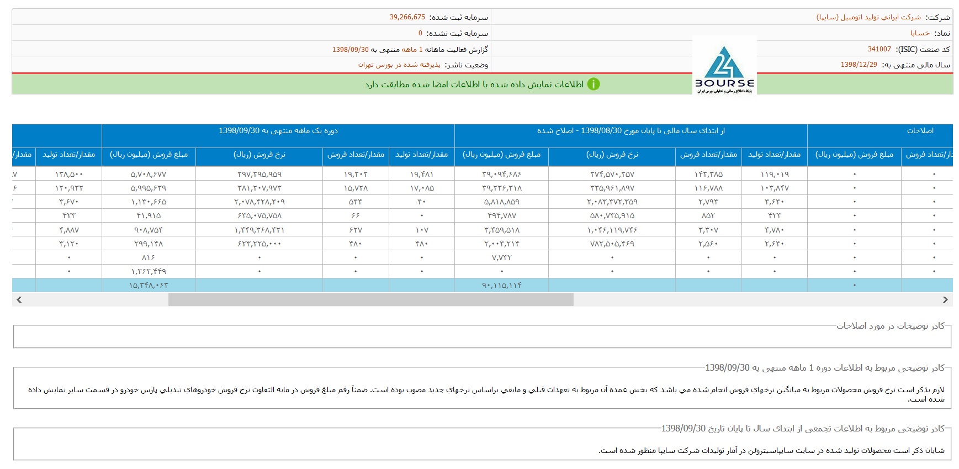Image resolution: width=959 pixels, height=469 pixels.
Task: Click cell ۱۹,۴۸۱ in first row
Action: (422, 174)
